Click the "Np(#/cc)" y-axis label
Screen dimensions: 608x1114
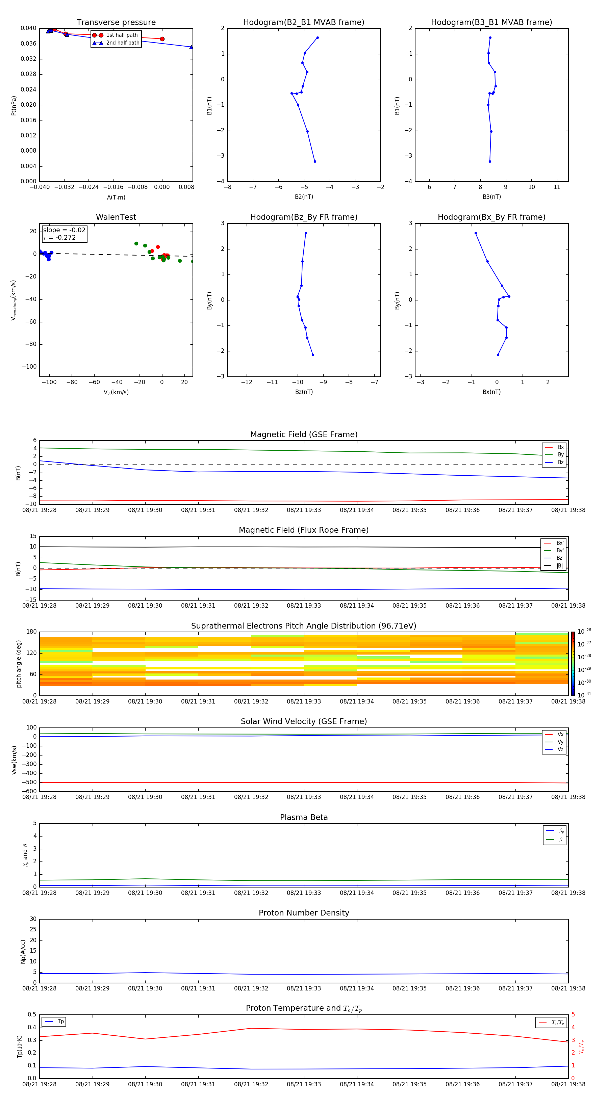click(23, 951)
